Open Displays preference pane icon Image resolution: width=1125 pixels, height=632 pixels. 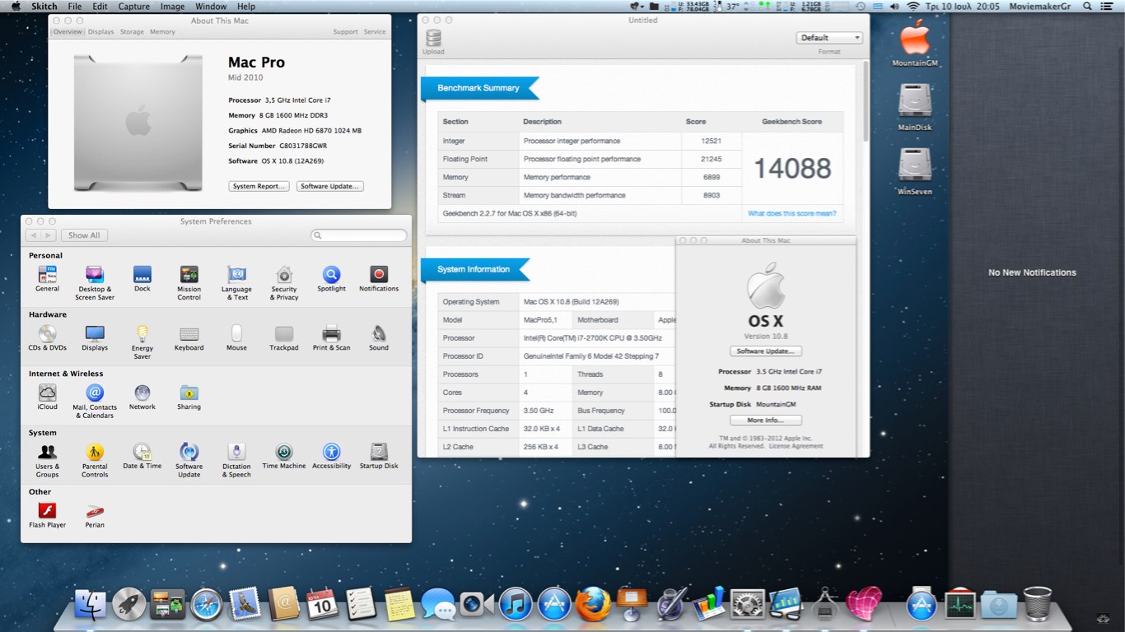95,338
